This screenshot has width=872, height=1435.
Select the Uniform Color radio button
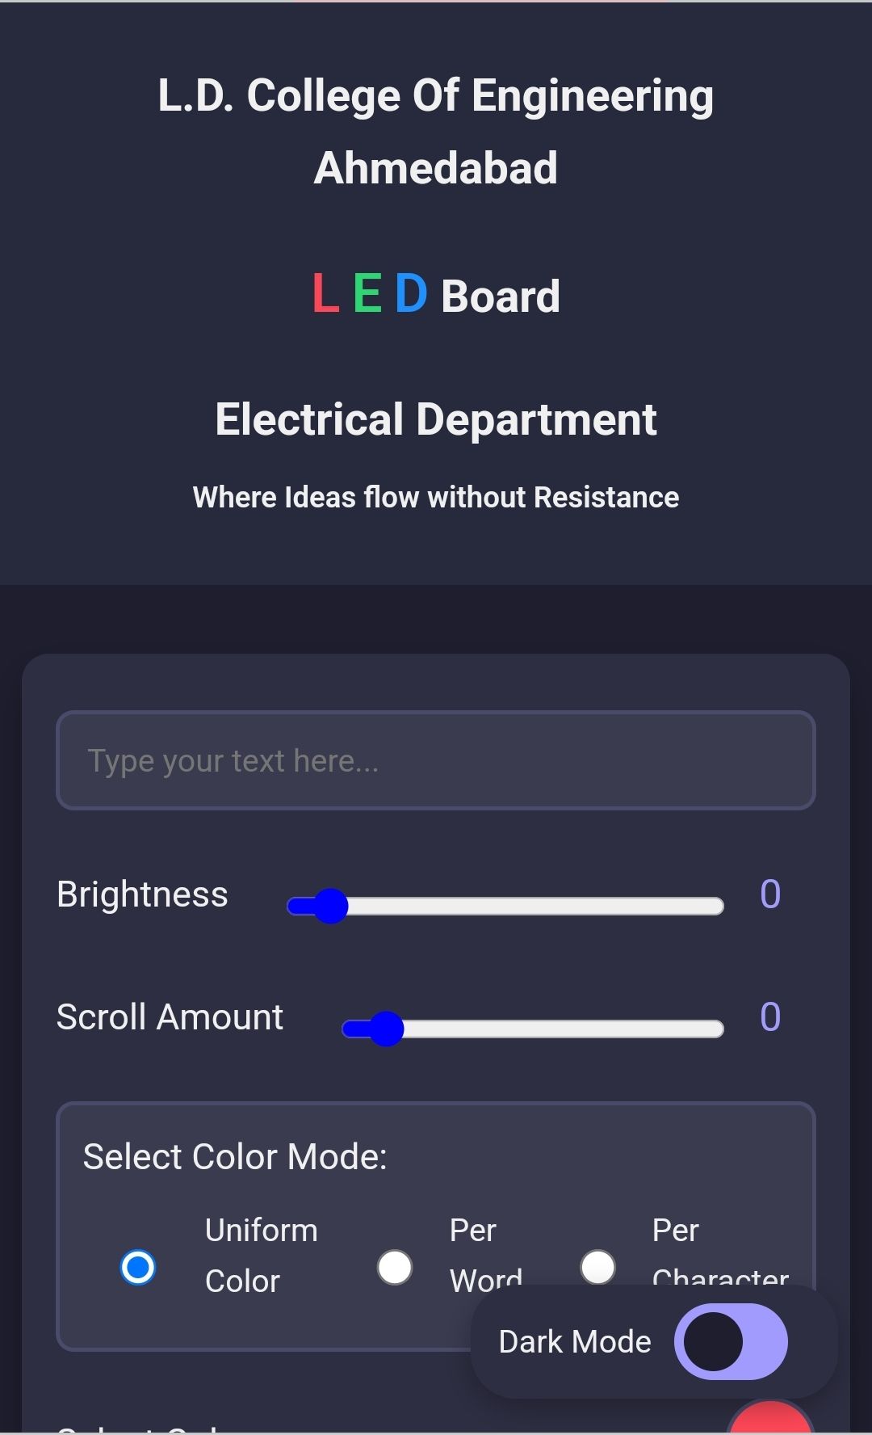tap(138, 1267)
